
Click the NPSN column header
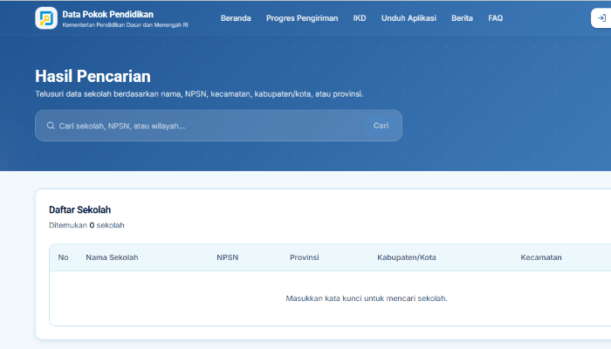pos(228,257)
